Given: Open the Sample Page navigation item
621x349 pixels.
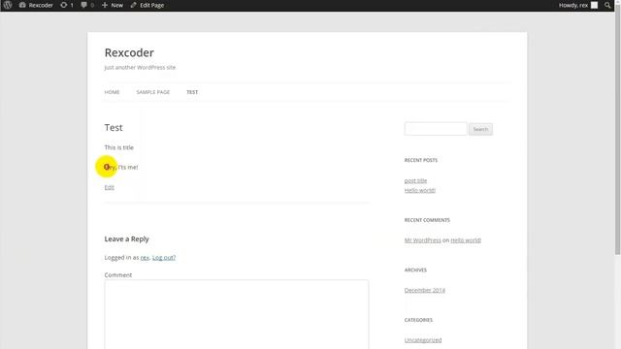Looking at the screenshot, I should [x=153, y=92].
